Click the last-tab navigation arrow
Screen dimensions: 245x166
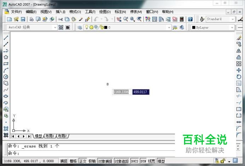pyautogui.click(x=29, y=136)
